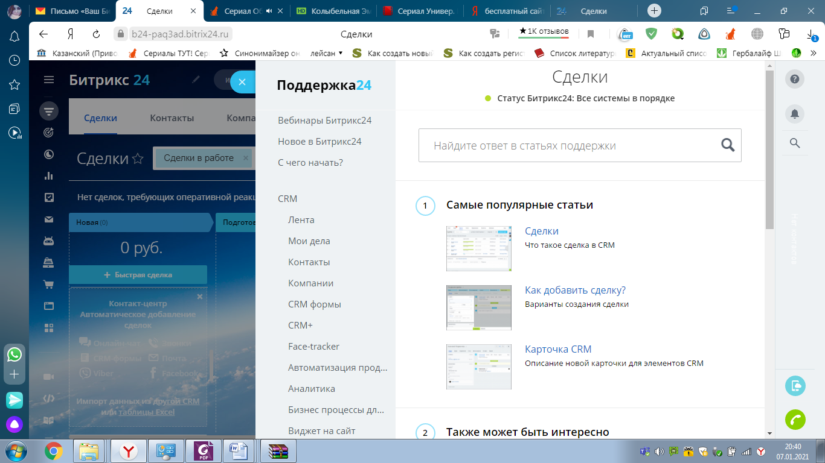Select Мои дела under CRM
This screenshot has width=825, height=463.
coord(309,241)
